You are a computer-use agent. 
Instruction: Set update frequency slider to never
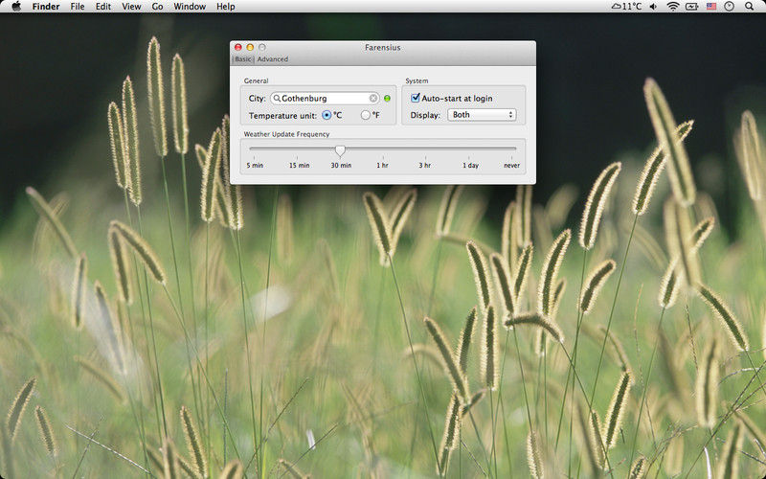coord(512,165)
